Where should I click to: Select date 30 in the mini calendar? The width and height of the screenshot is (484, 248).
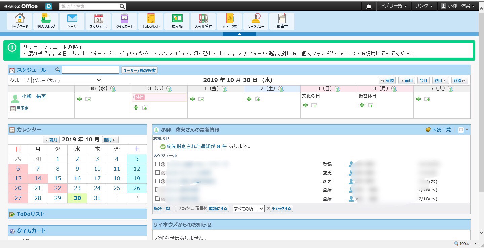click(x=77, y=198)
